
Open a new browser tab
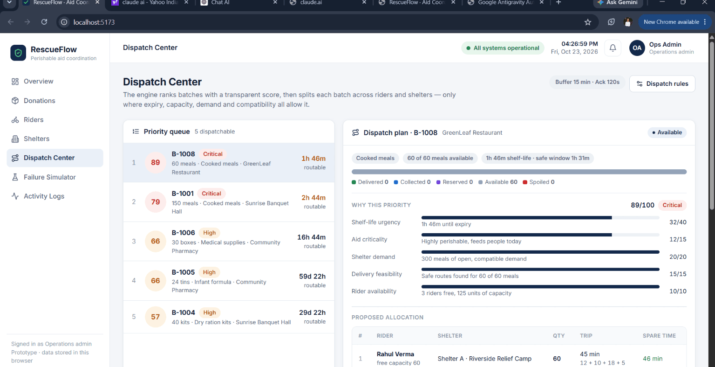coord(558,2)
